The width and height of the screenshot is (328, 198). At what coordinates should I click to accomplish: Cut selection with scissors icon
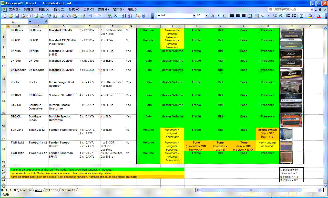tap(63, 16)
